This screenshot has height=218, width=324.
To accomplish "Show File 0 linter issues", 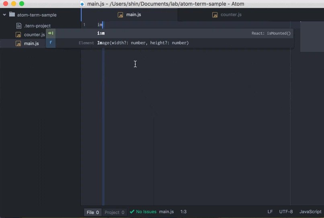I will coord(92,212).
